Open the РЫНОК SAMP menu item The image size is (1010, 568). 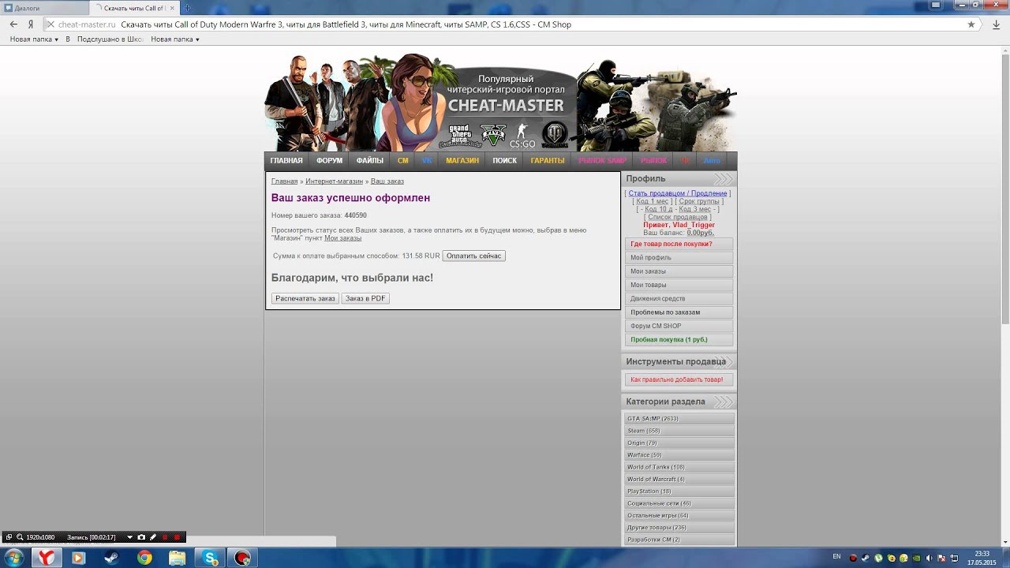tap(603, 161)
